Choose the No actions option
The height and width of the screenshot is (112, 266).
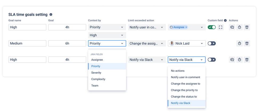tap(187, 71)
